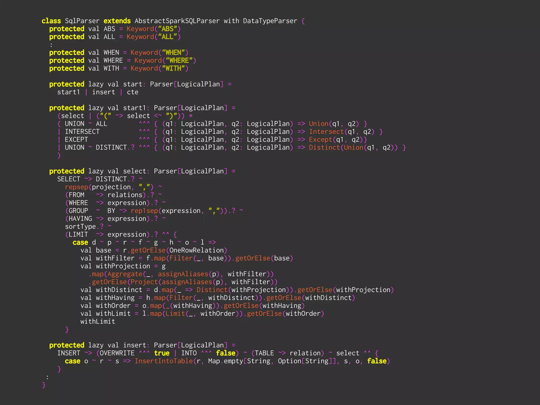The height and width of the screenshot is (405, 540).
Task: Click rep1sep(expression, ",") call
Action: [x=177, y=211]
